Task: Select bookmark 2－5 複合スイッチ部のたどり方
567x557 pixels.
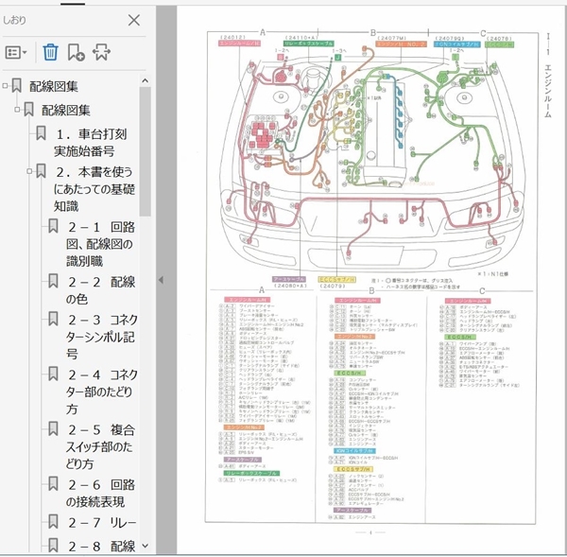Action: [100, 446]
